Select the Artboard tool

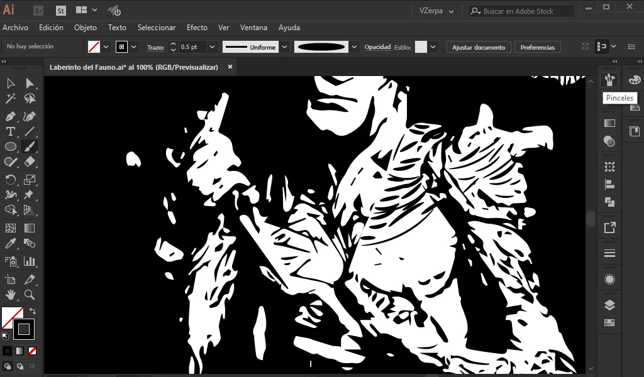[x=11, y=280]
